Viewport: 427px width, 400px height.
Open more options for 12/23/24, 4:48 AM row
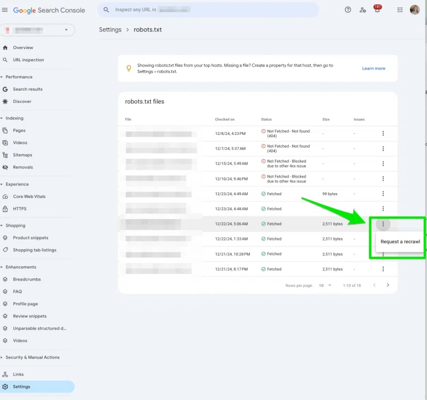383,209
